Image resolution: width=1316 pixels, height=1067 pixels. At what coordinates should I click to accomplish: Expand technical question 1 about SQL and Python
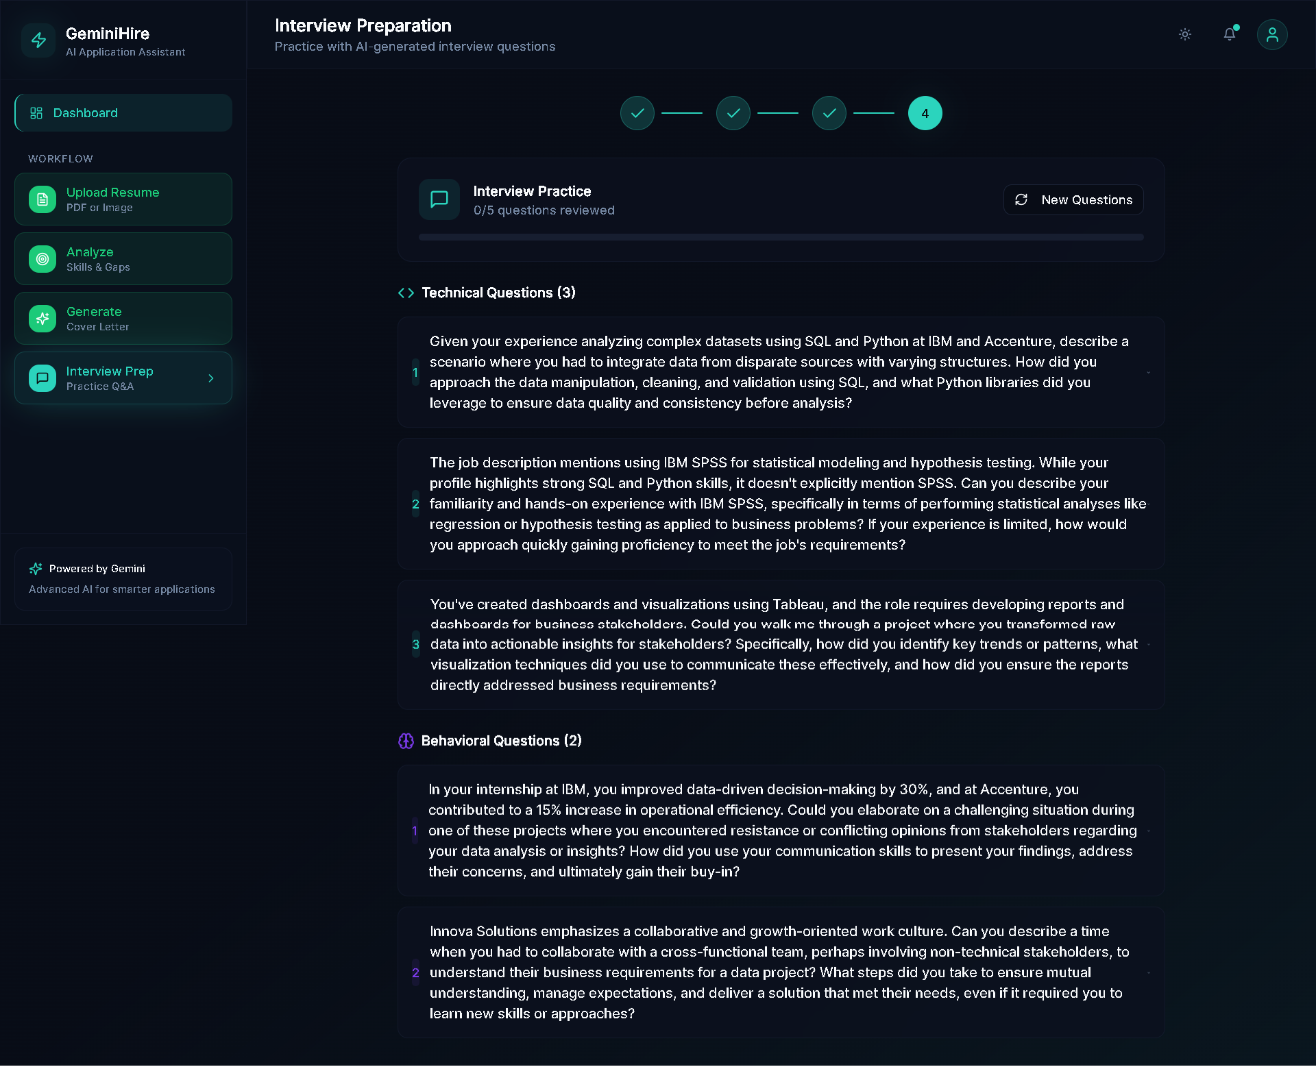780,372
